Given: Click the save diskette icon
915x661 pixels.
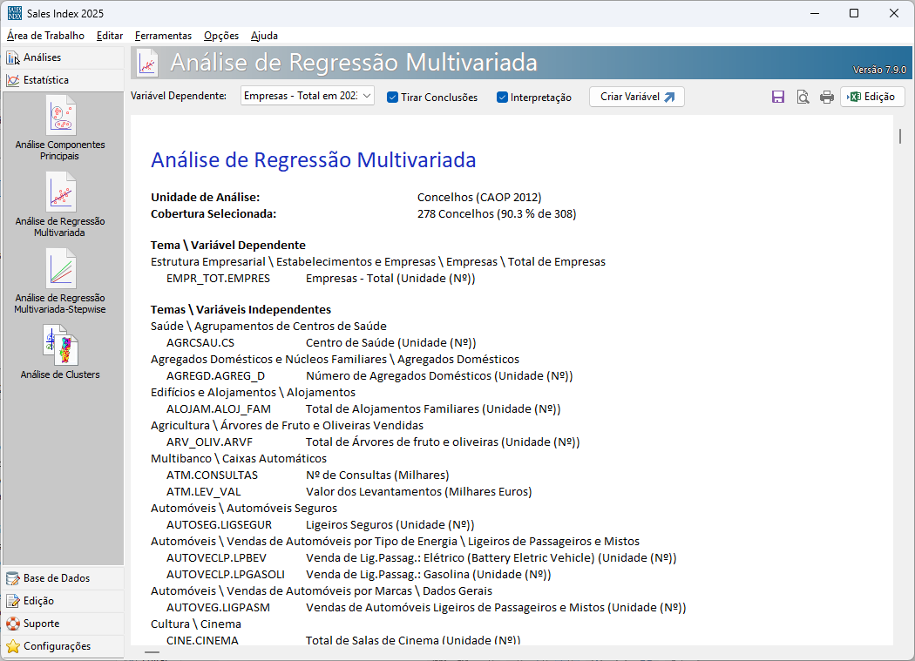Looking at the screenshot, I should [x=778, y=98].
